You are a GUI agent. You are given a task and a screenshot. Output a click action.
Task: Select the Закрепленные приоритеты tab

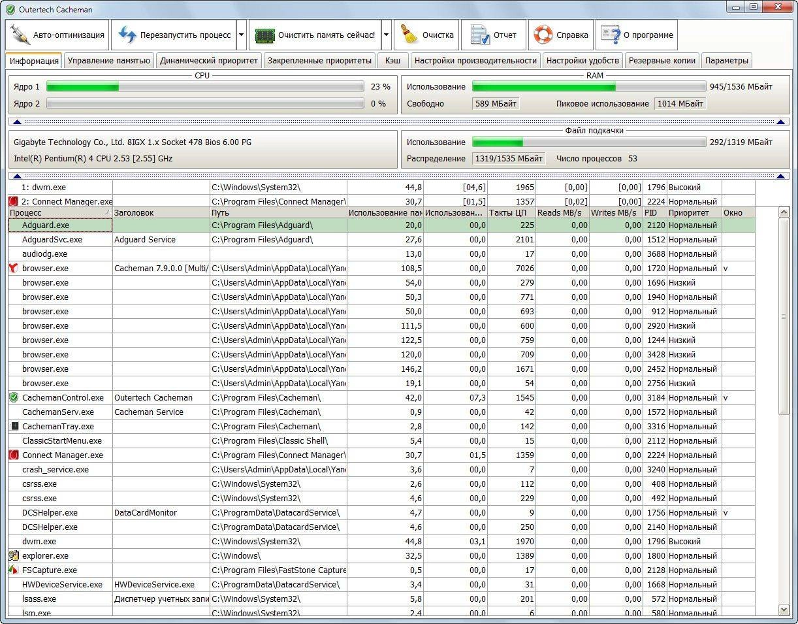319,61
